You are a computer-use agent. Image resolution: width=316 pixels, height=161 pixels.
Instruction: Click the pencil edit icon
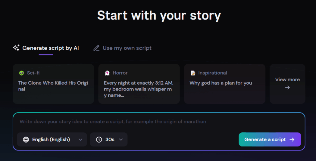97,48
